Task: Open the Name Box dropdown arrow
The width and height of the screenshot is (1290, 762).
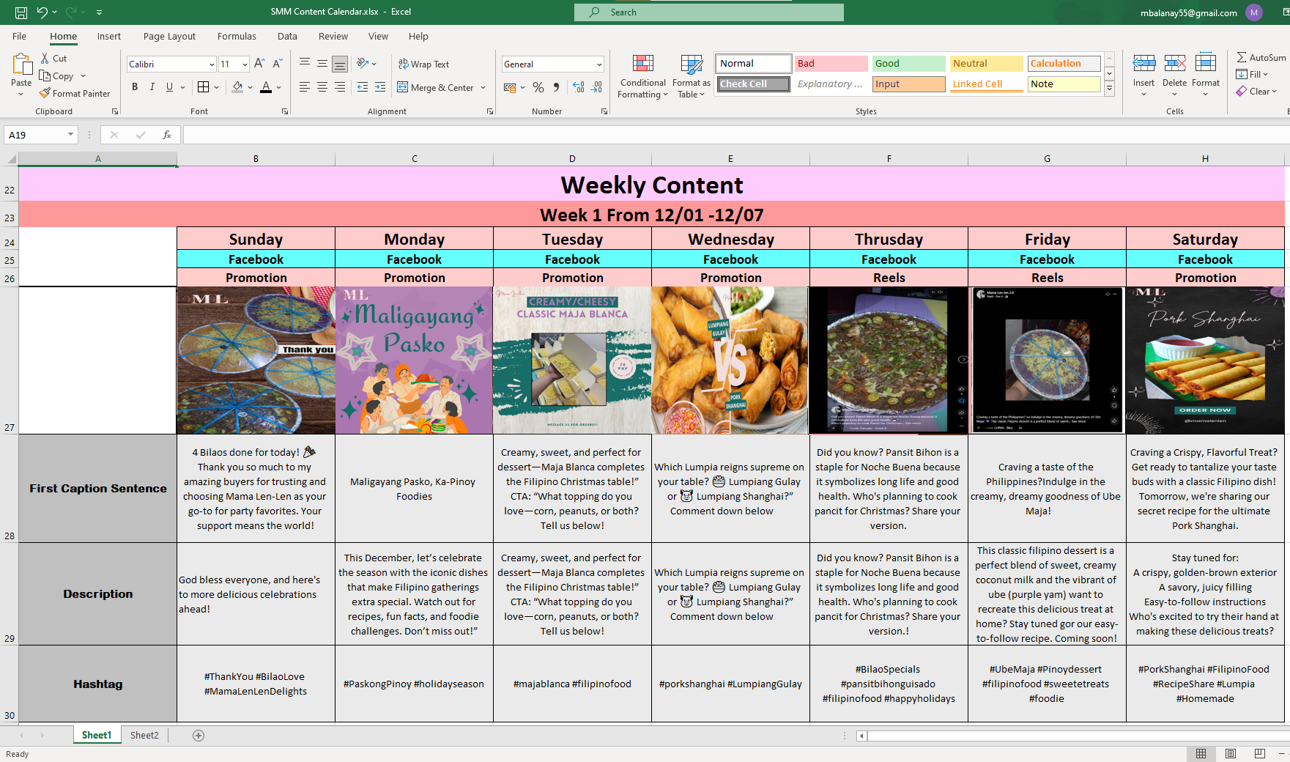Action: pos(70,135)
